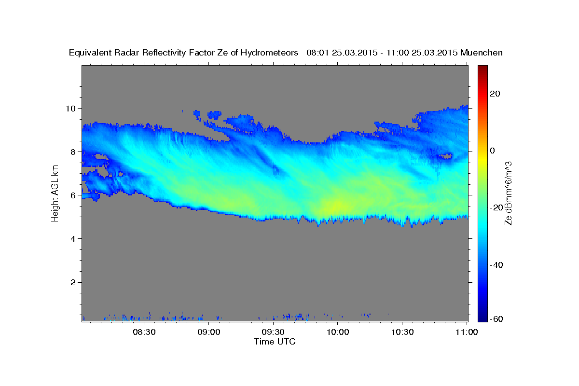Click the 08:30 time tick label

click(144, 332)
